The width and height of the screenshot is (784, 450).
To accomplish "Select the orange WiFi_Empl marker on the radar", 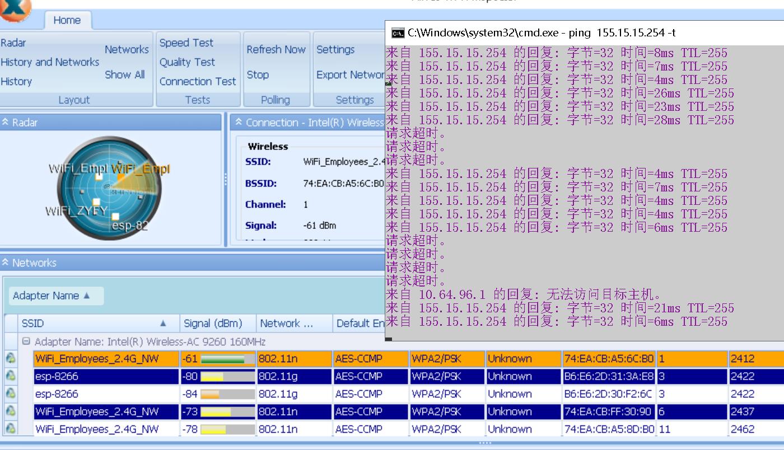I will click(x=120, y=177).
